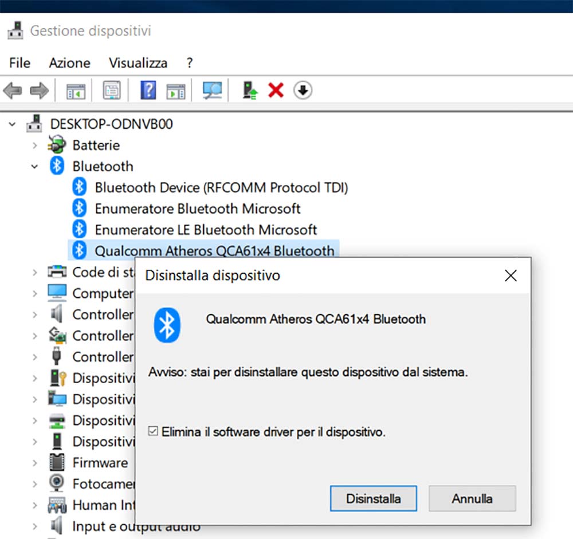Click the show/hide action pane toolbar icon
Image resolution: width=573 pixels, height=539 pixels.
pyautogui.click(x=176, y=91)
